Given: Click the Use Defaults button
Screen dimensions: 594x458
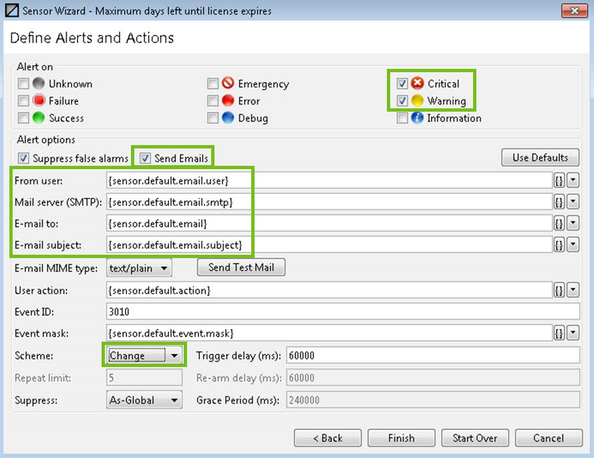Looking at the screenshot, I should tap(540, 157).
